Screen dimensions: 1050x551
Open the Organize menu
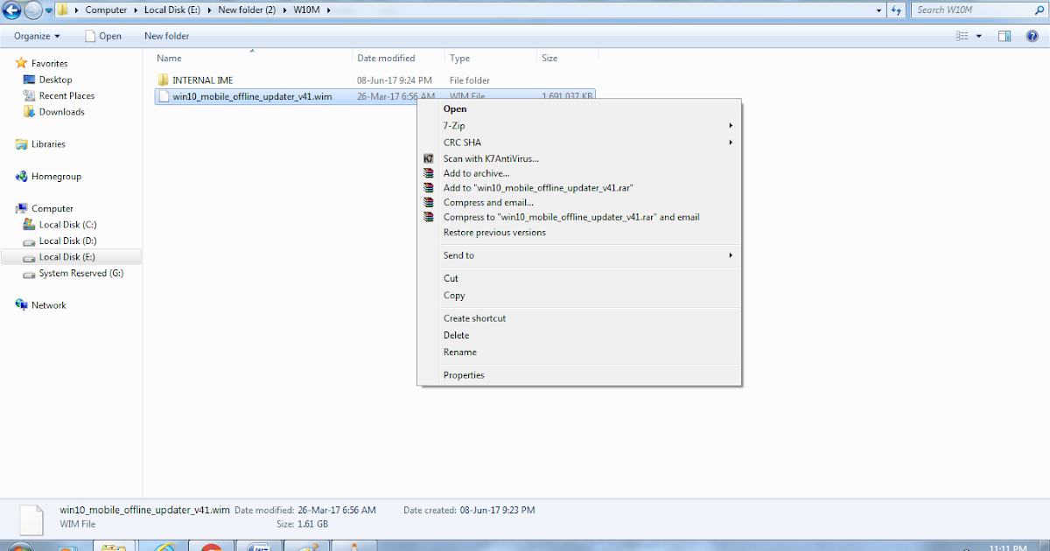coord(37,36)
